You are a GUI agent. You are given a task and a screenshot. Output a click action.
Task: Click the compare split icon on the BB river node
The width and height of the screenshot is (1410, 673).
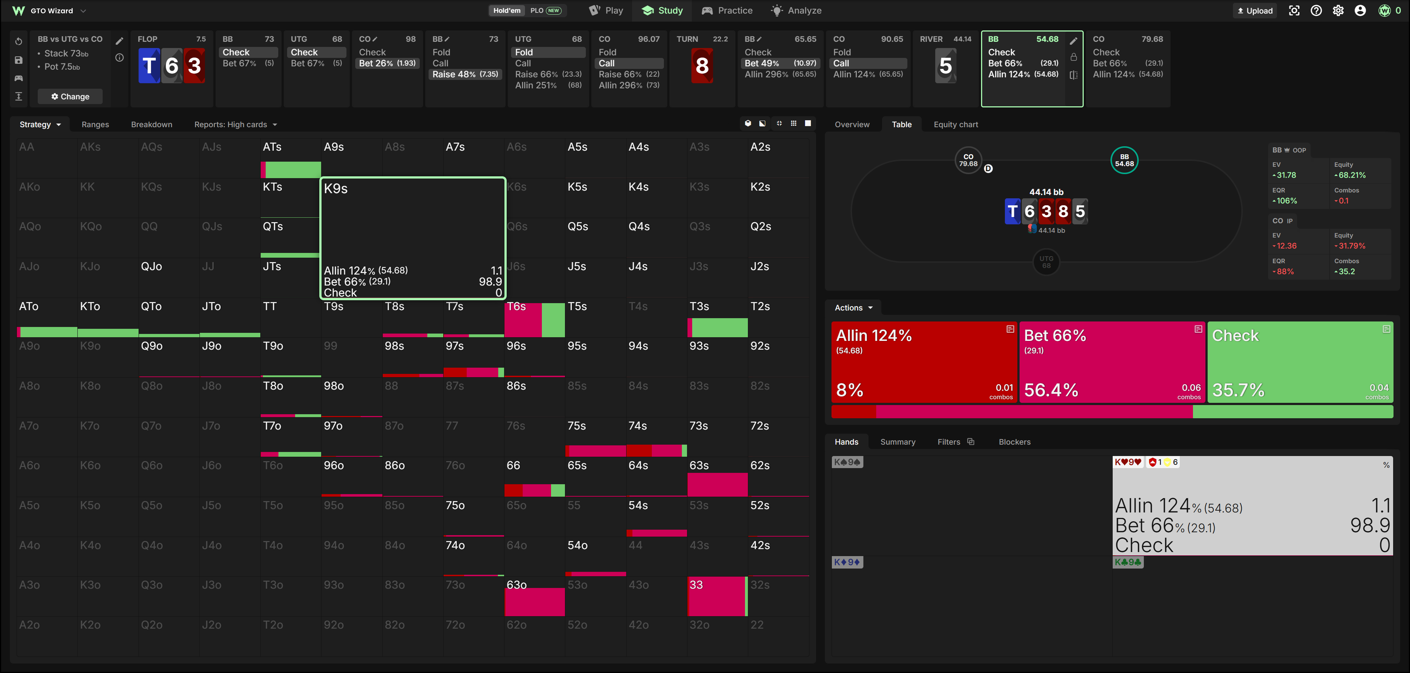point(1073,74)
